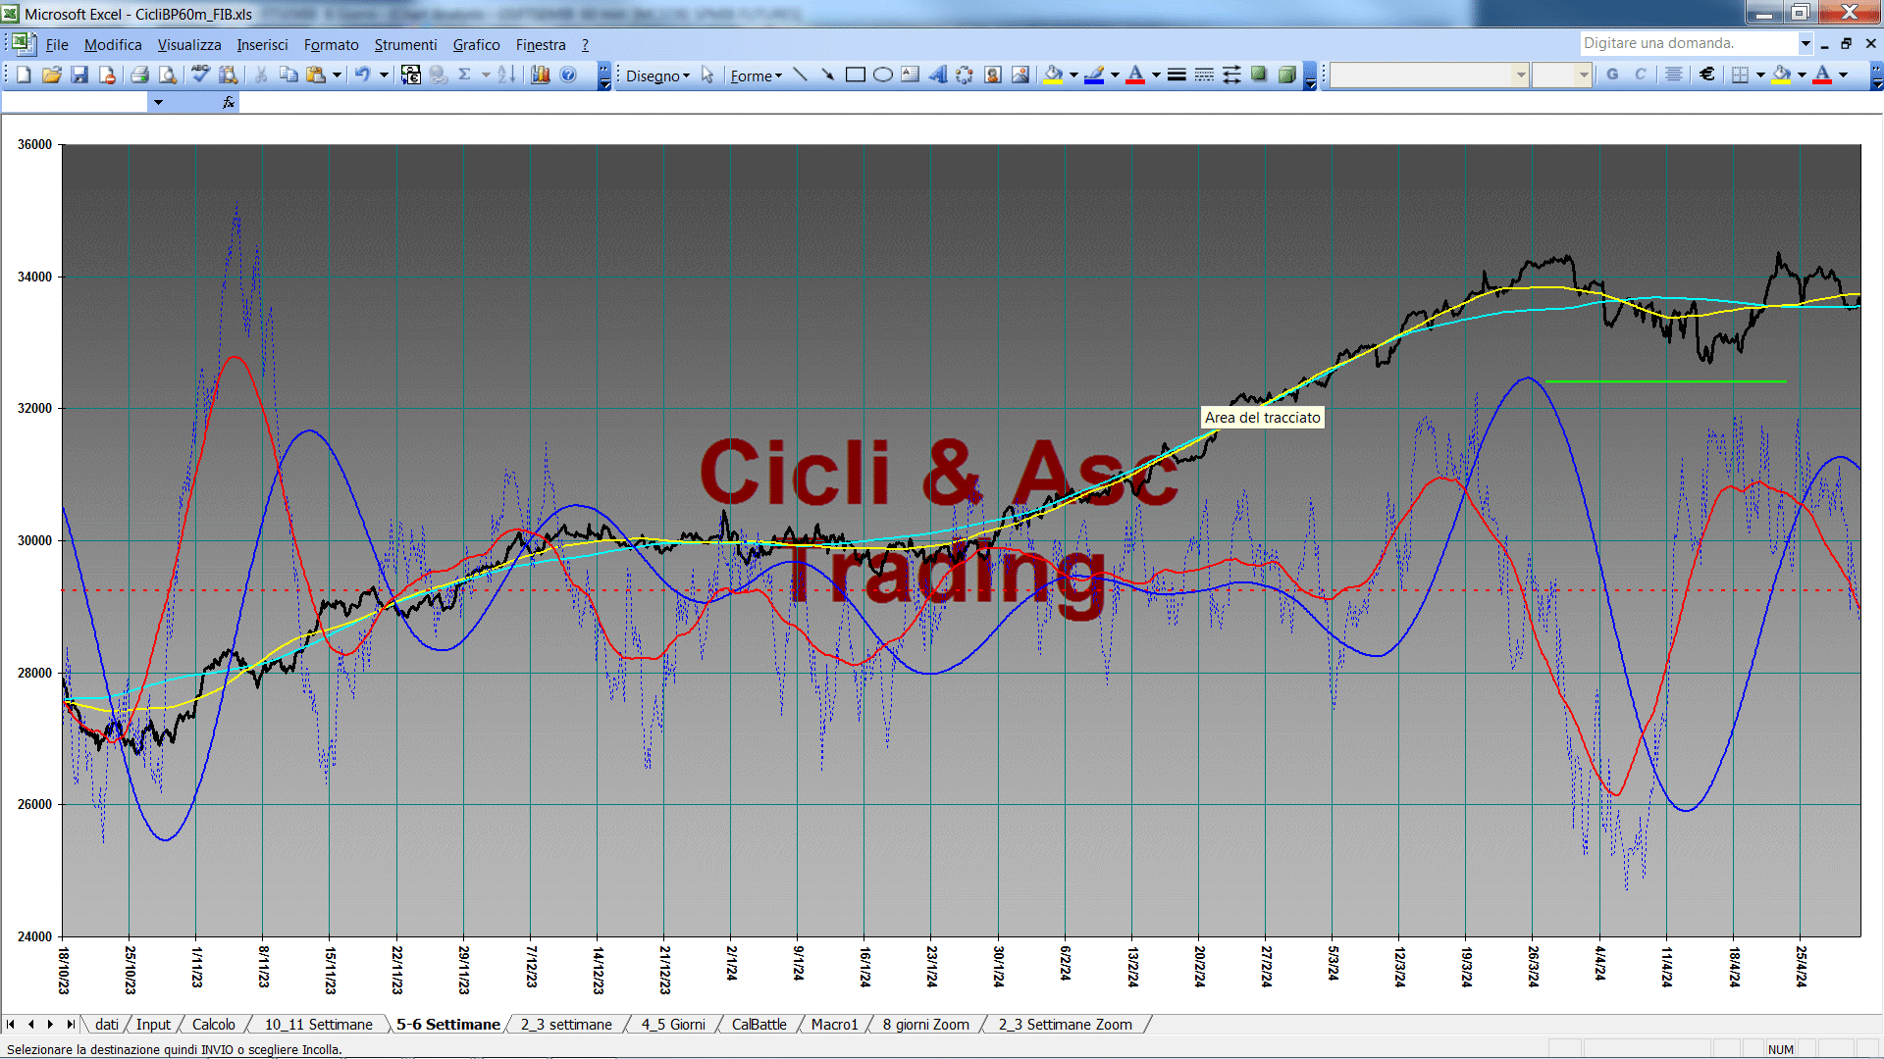Click the insert function fx button

pos(229,102)
